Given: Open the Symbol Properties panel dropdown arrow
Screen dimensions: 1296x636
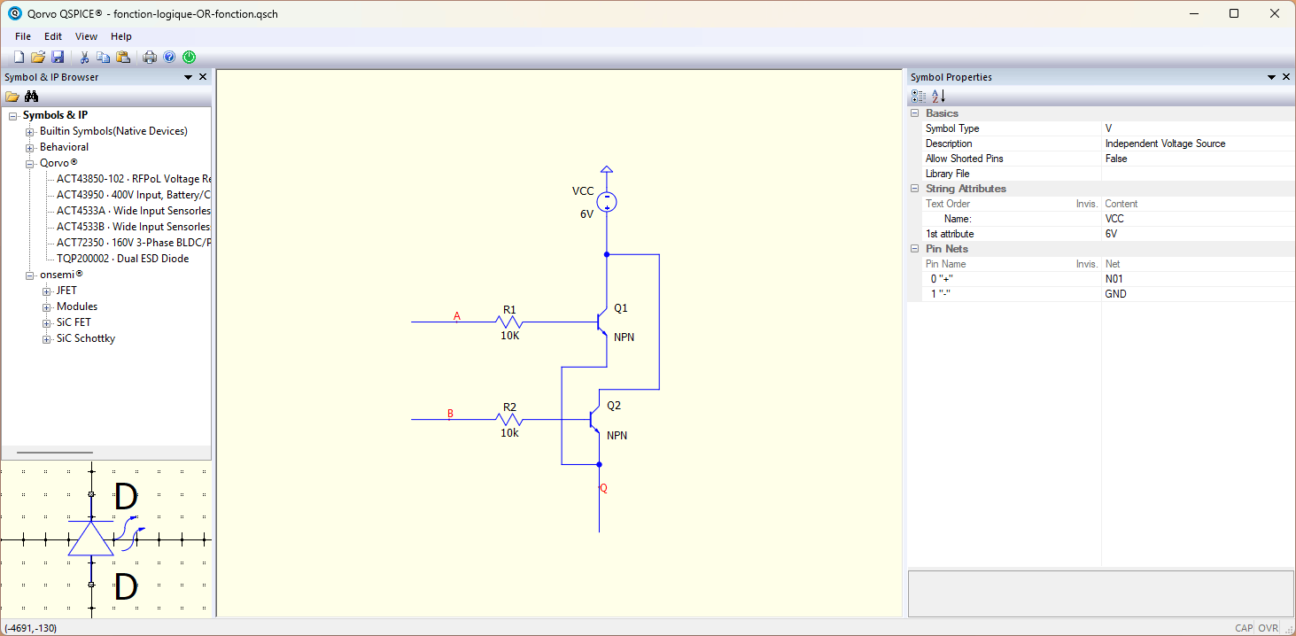Looking at the screenshot, I should pyautogui.click(x=1271, y=77).
